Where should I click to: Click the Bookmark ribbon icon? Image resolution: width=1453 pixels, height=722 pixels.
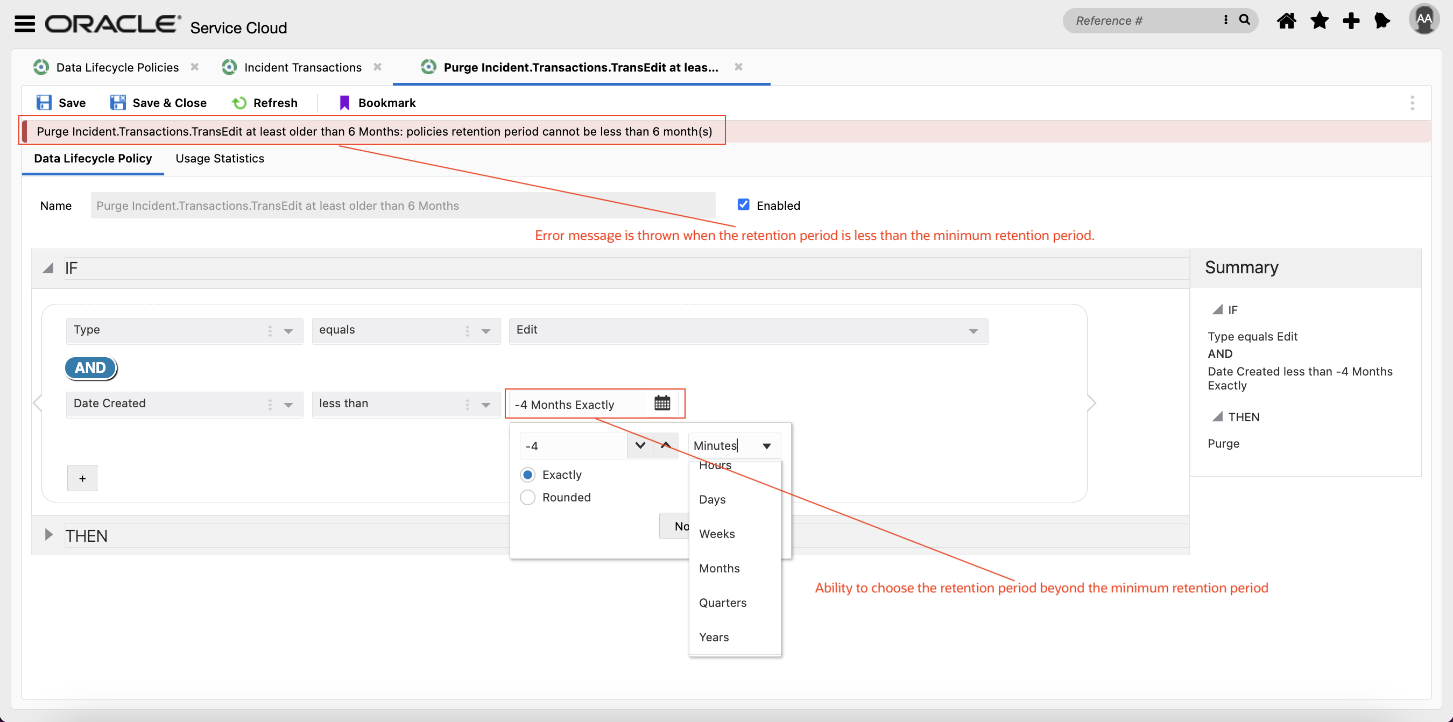point(344,103)
